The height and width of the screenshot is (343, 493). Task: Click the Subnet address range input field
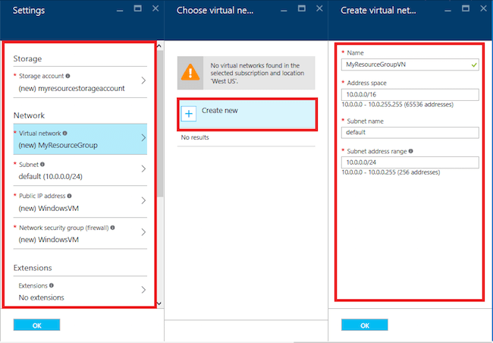[409, 162]
